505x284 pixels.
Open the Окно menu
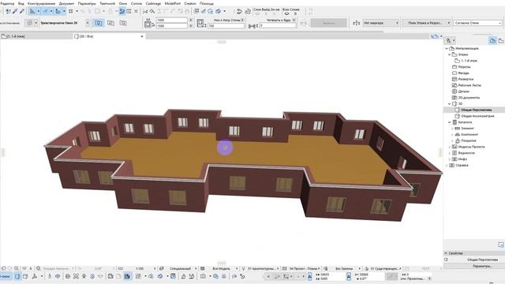click(x=123, y=3)
